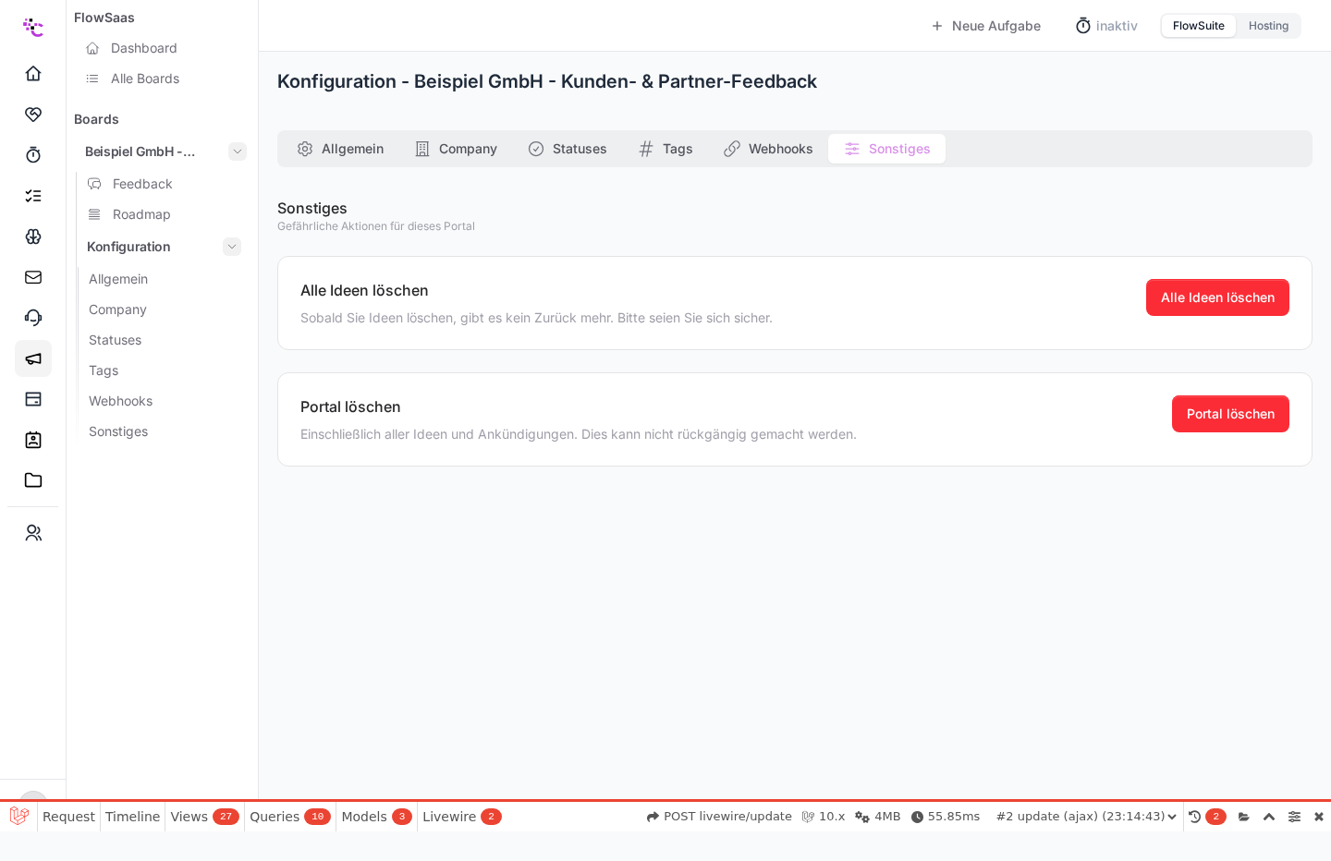Close the debugbar with the X icon
Image resolution: width=1331 pixels, height=861 pixels.
click(1319, 817)
